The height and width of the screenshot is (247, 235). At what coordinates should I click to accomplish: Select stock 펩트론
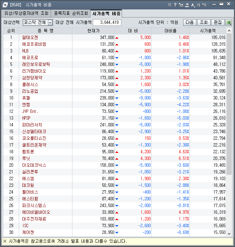coord(28,152)
